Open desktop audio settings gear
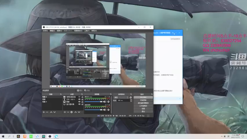Image resolution: width=247 pixels, height=139 pixels. (x=108, y=110)
